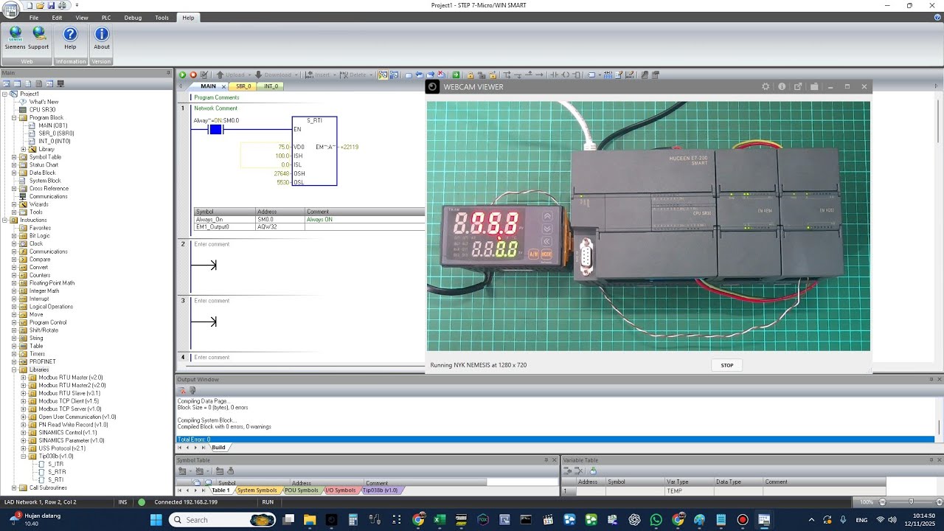Adjust the zoom slider in status bar

pyautogui.click(x=911, y=502)
